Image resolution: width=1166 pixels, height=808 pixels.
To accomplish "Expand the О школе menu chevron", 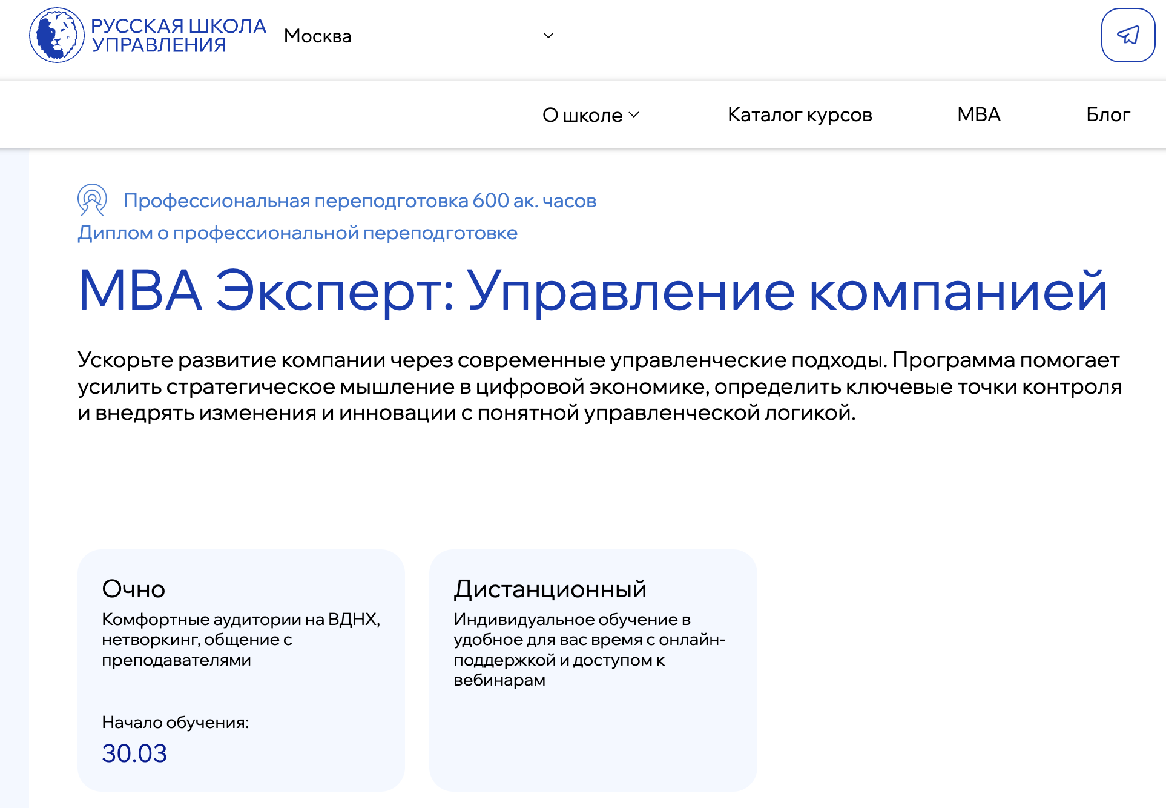I will (x=634, y=115).
